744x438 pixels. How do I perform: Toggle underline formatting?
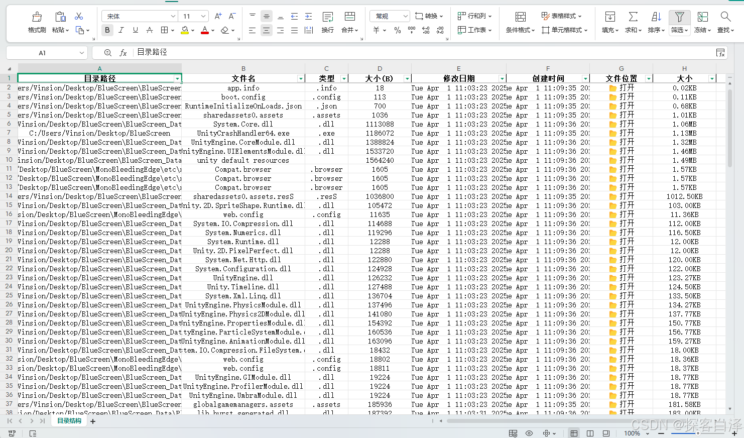[135, 30]
